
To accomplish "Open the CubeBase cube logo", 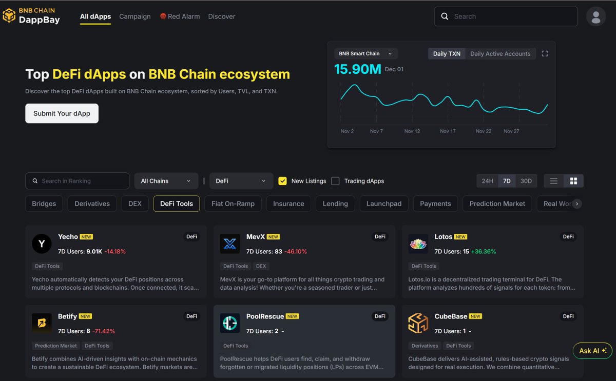I will click(x=418, y=324).
